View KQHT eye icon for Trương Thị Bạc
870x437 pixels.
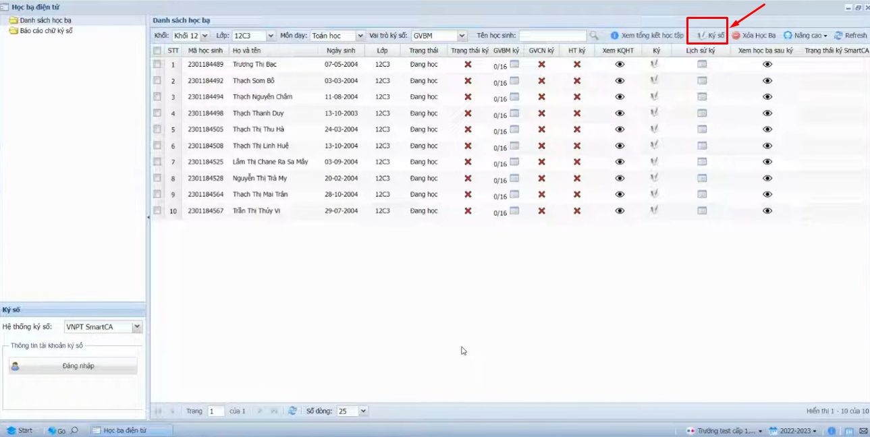(620, 65)
